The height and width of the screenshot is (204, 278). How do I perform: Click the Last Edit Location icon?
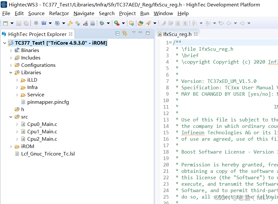click(x=221, y=23)
